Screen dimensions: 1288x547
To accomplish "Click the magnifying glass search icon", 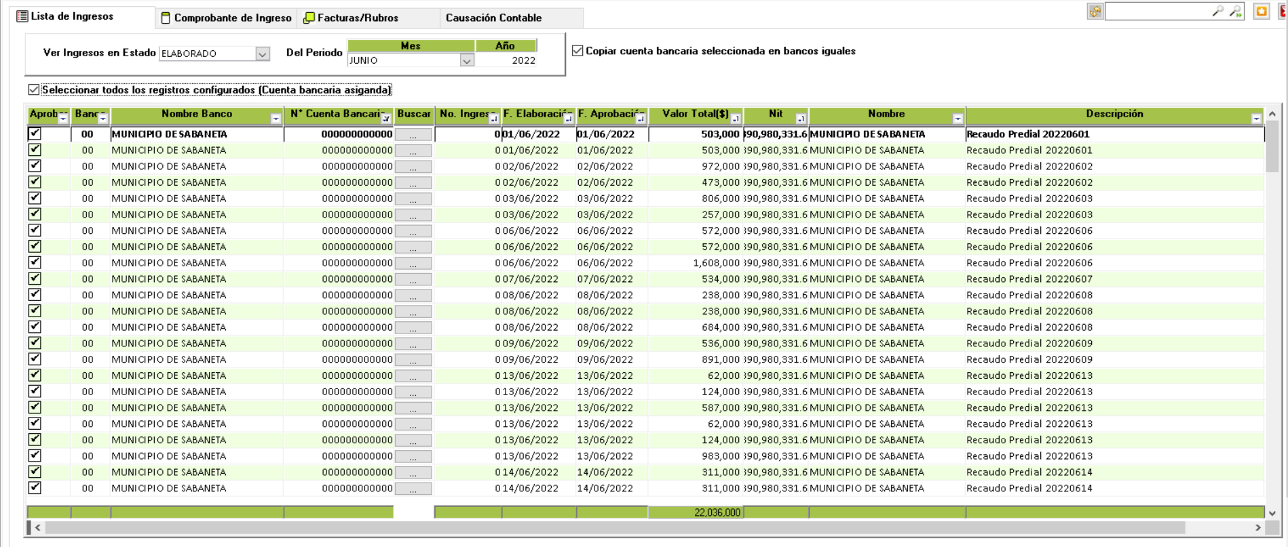I will coord(1217,12).
